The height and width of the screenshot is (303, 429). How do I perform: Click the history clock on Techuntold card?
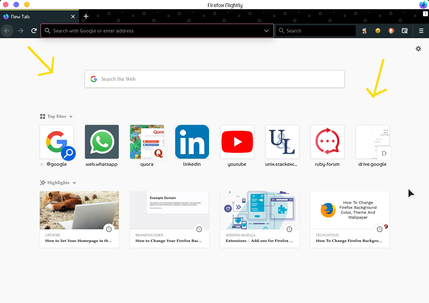[x=380, y=229]
